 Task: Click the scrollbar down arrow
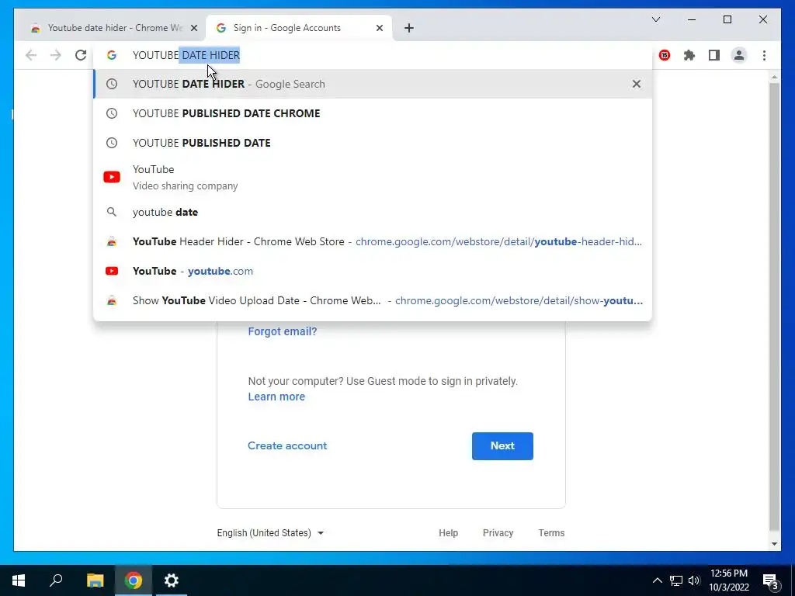[x=774, y=544]
